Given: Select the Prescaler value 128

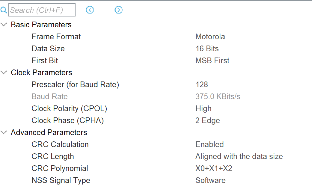Looking at the screenshot, I should pos(202,84).
